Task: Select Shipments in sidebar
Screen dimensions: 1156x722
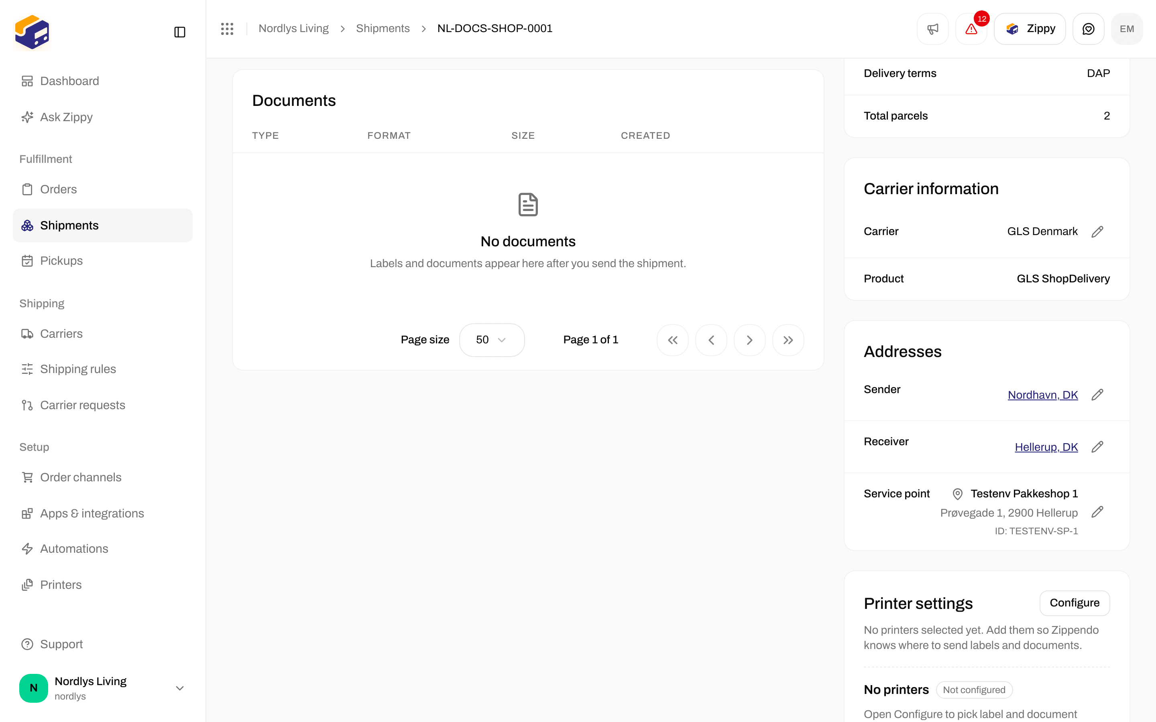Action: tap(103, 225)
